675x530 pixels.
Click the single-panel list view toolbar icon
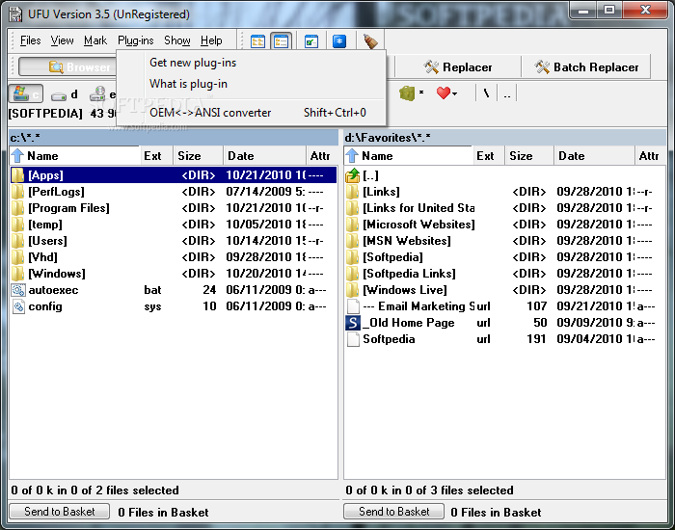pyautogui.click(x=281, y=41)
